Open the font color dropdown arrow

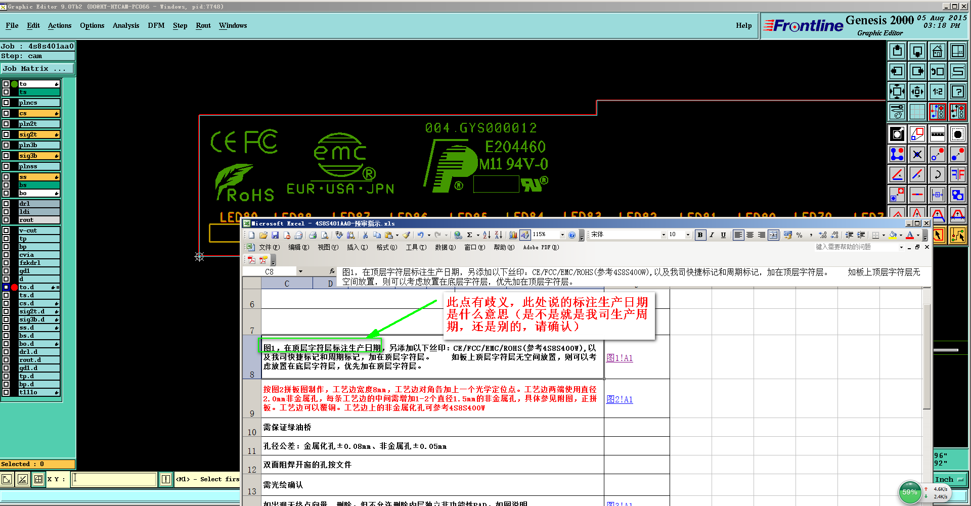click(918, 235)
